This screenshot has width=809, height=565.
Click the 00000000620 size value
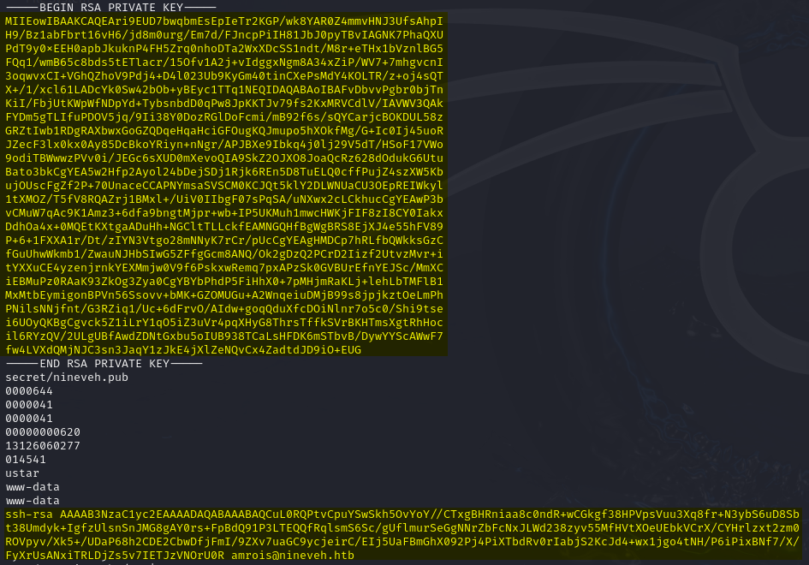pyautogui.click(x=43, y=431)
